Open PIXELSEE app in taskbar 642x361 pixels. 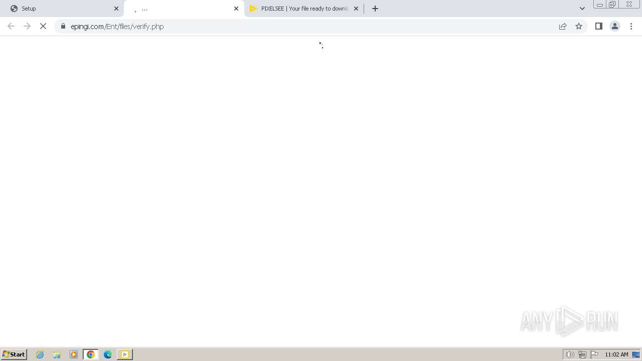pyautogui.click(x=124, y=354)
